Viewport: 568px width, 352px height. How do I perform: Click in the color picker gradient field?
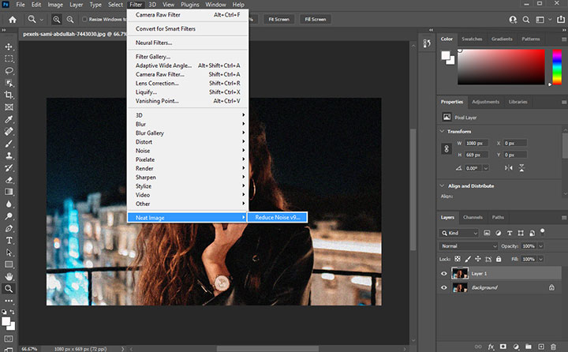point(502,68)
